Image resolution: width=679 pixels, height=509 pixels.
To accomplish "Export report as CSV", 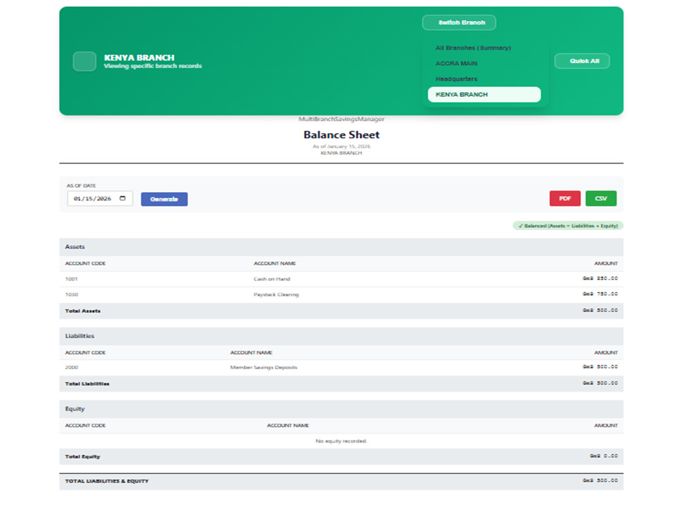I will pyautogui.click(x=601, y=199).
